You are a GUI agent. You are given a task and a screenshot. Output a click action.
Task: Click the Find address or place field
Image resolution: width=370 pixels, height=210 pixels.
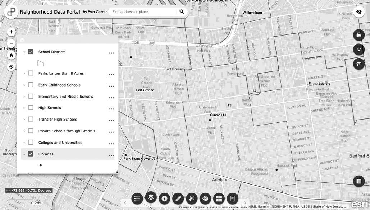point(143,12)
